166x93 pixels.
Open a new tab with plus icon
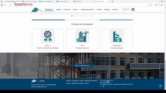point(110,2)
